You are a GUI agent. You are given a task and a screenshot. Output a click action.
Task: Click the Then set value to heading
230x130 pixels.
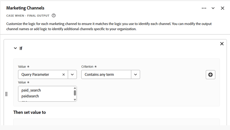(x=29, y=112)
